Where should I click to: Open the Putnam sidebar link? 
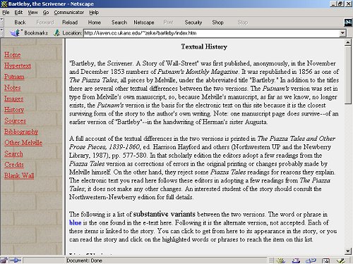[14, 77]
